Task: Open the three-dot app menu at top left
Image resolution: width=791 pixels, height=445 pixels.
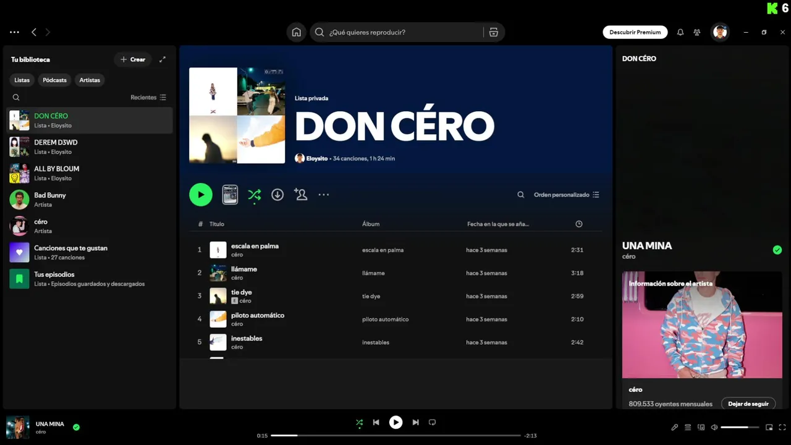Action: click(14, 32)
